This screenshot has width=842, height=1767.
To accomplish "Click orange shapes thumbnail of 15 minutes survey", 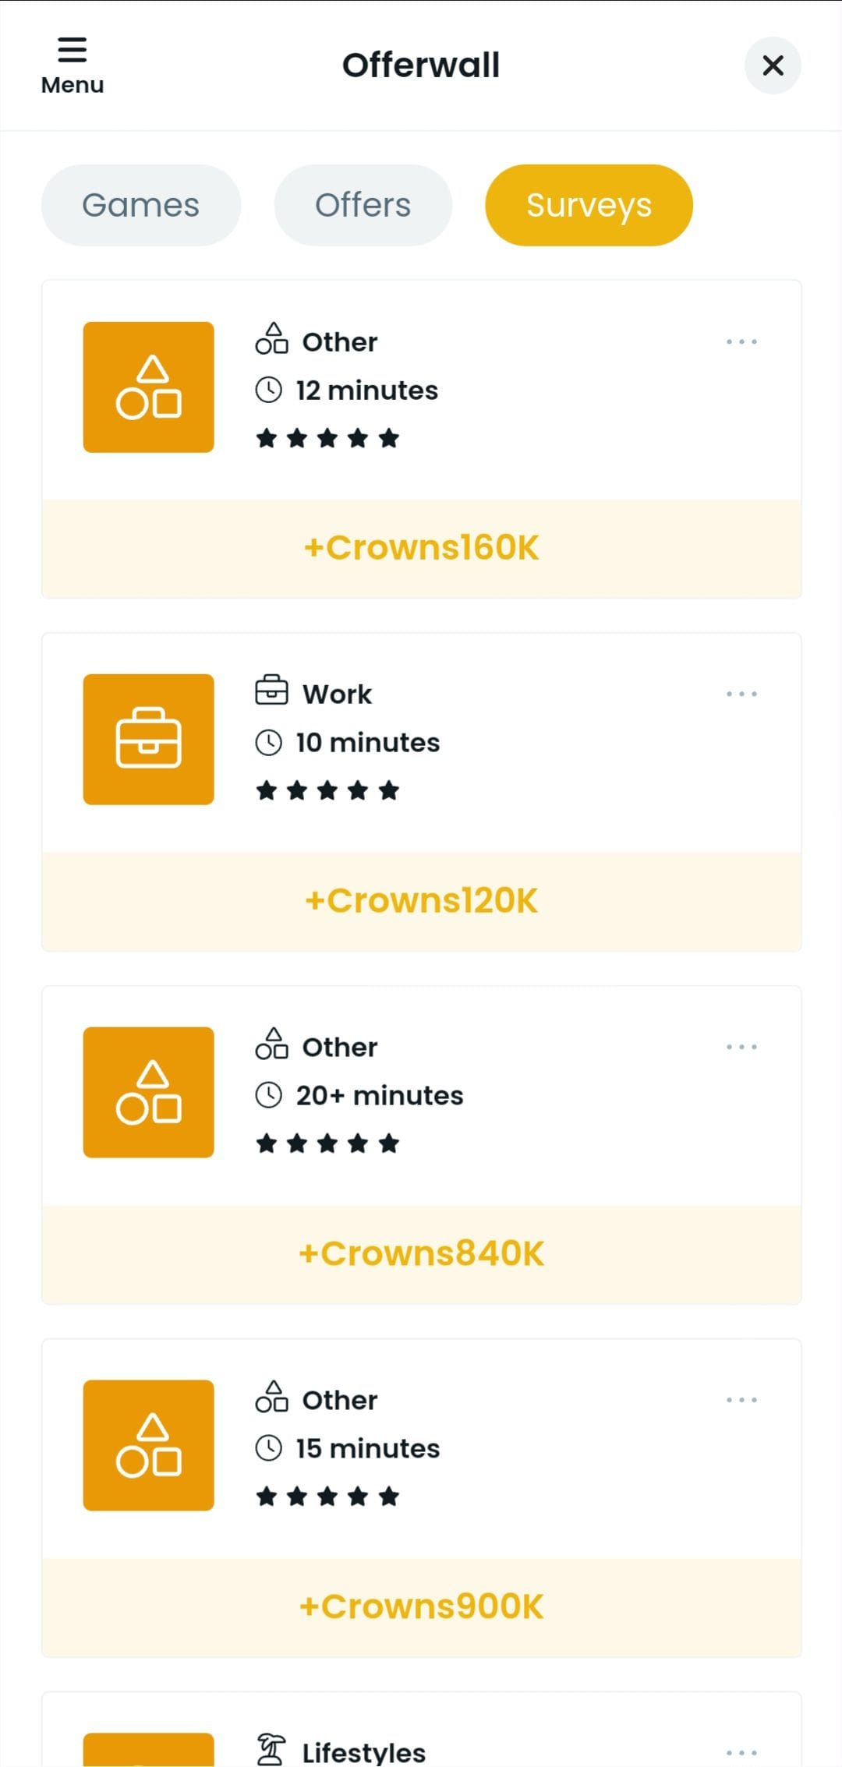I will [x=149, y=1445].
